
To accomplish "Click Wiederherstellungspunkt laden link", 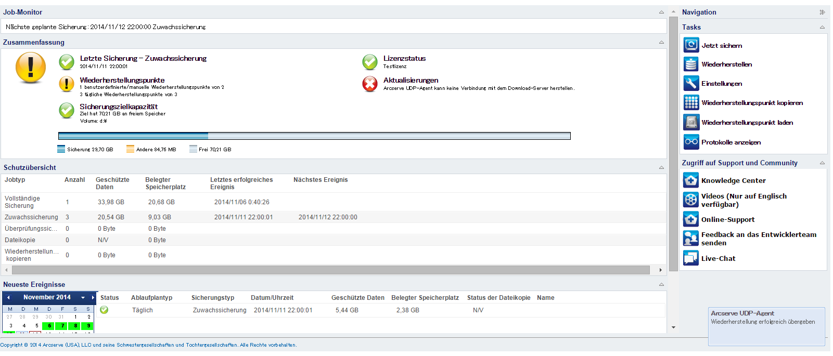I will pos(747,123).
